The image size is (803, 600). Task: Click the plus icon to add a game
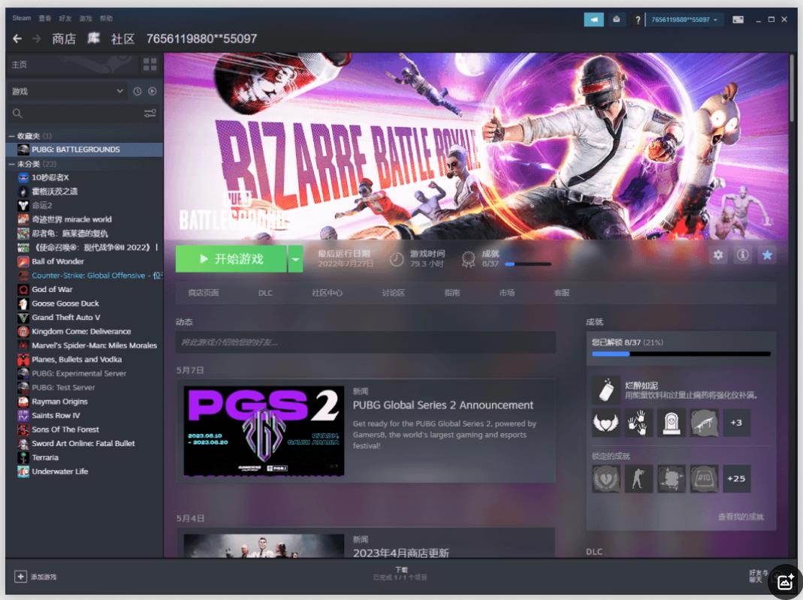20,577
